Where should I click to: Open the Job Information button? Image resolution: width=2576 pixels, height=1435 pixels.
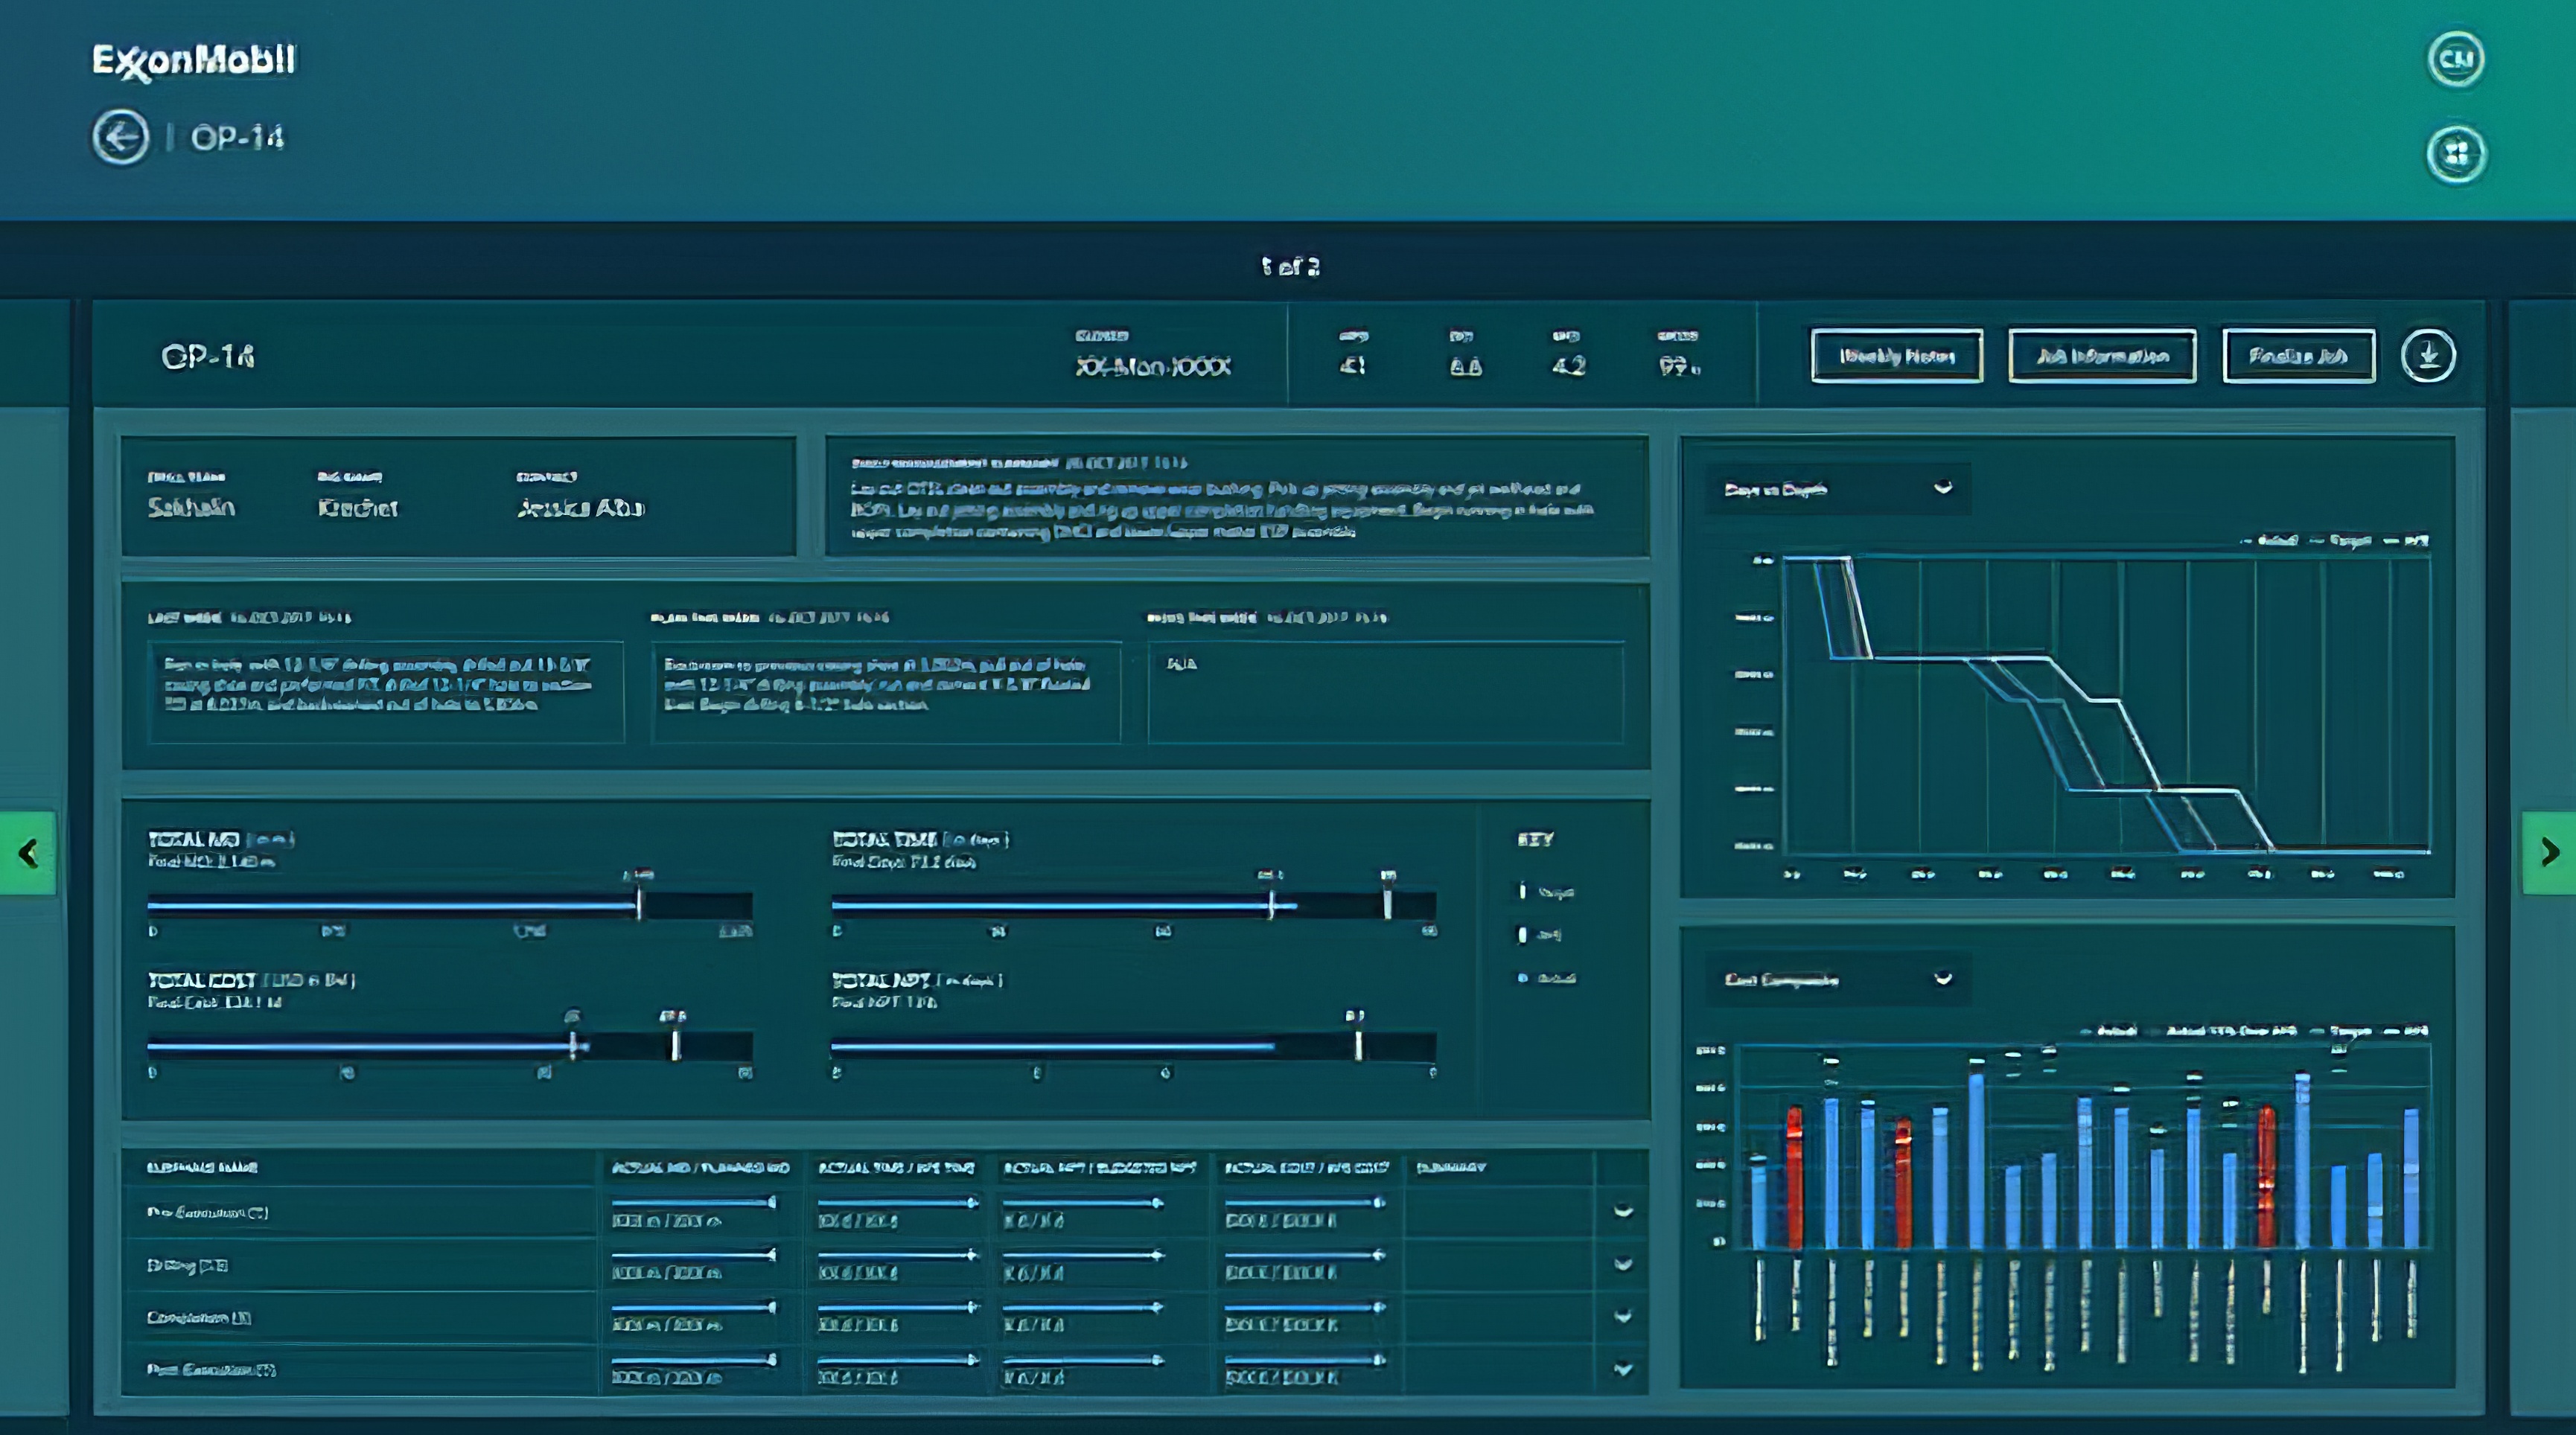coord(2102,356)
